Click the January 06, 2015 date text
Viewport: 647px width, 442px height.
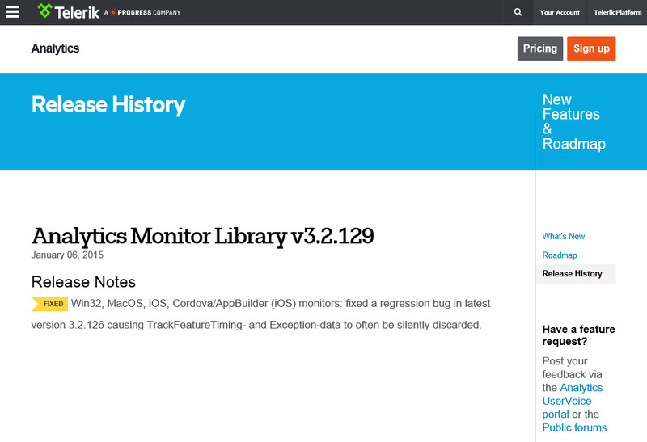[67, 255]
